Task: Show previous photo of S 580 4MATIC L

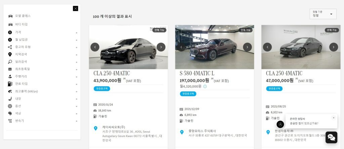Action: pos(181,47)
